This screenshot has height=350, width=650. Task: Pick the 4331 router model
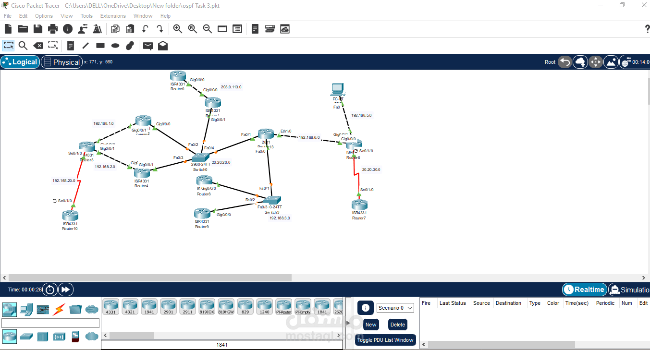pos(111,306)
